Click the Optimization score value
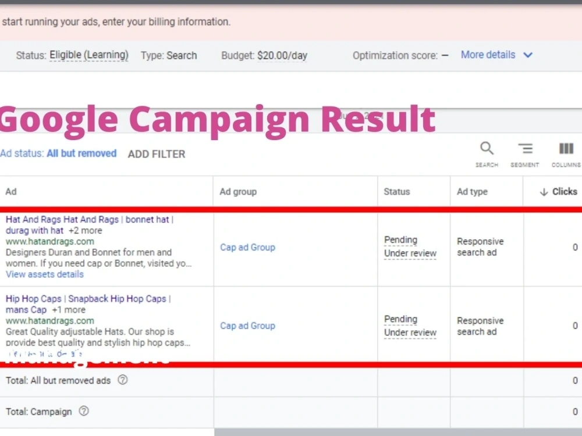This screenshot has width=582, height=436. (445, 56)
